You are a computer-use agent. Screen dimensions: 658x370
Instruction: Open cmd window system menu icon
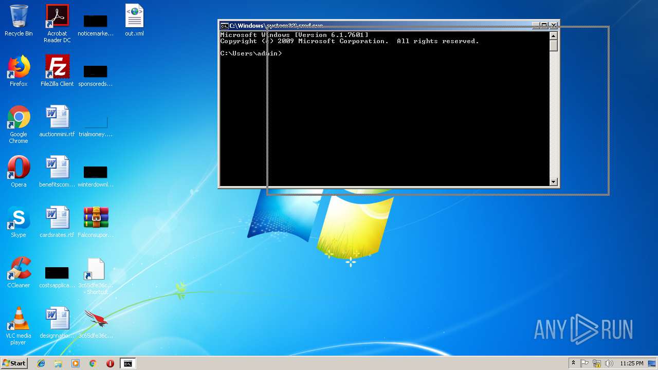point(224,26)
